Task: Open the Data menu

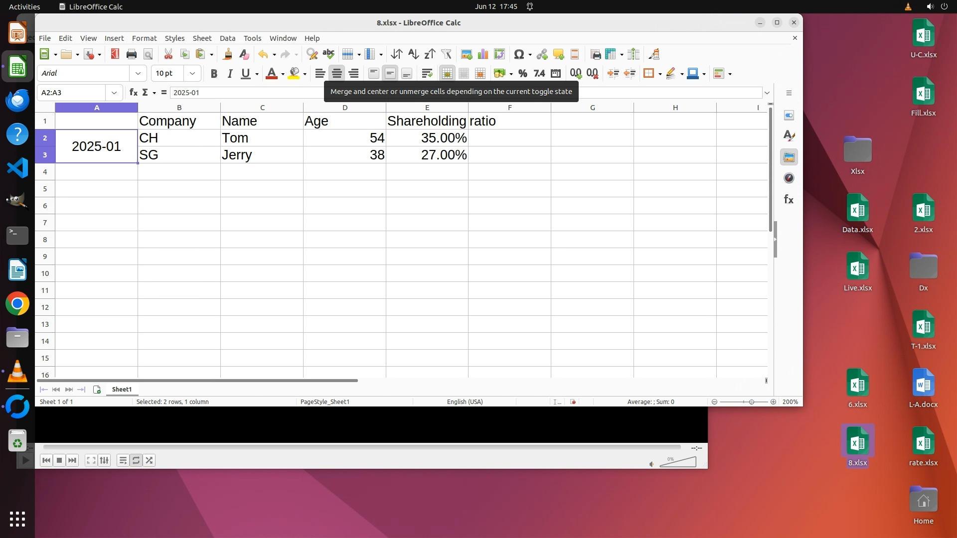Action: point(227,38)
